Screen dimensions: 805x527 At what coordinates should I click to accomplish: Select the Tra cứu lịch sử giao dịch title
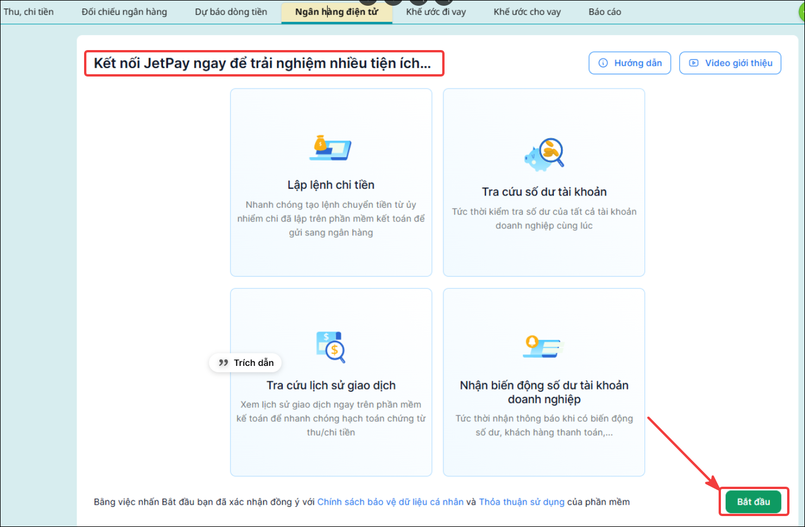click(x=331, y=385)
